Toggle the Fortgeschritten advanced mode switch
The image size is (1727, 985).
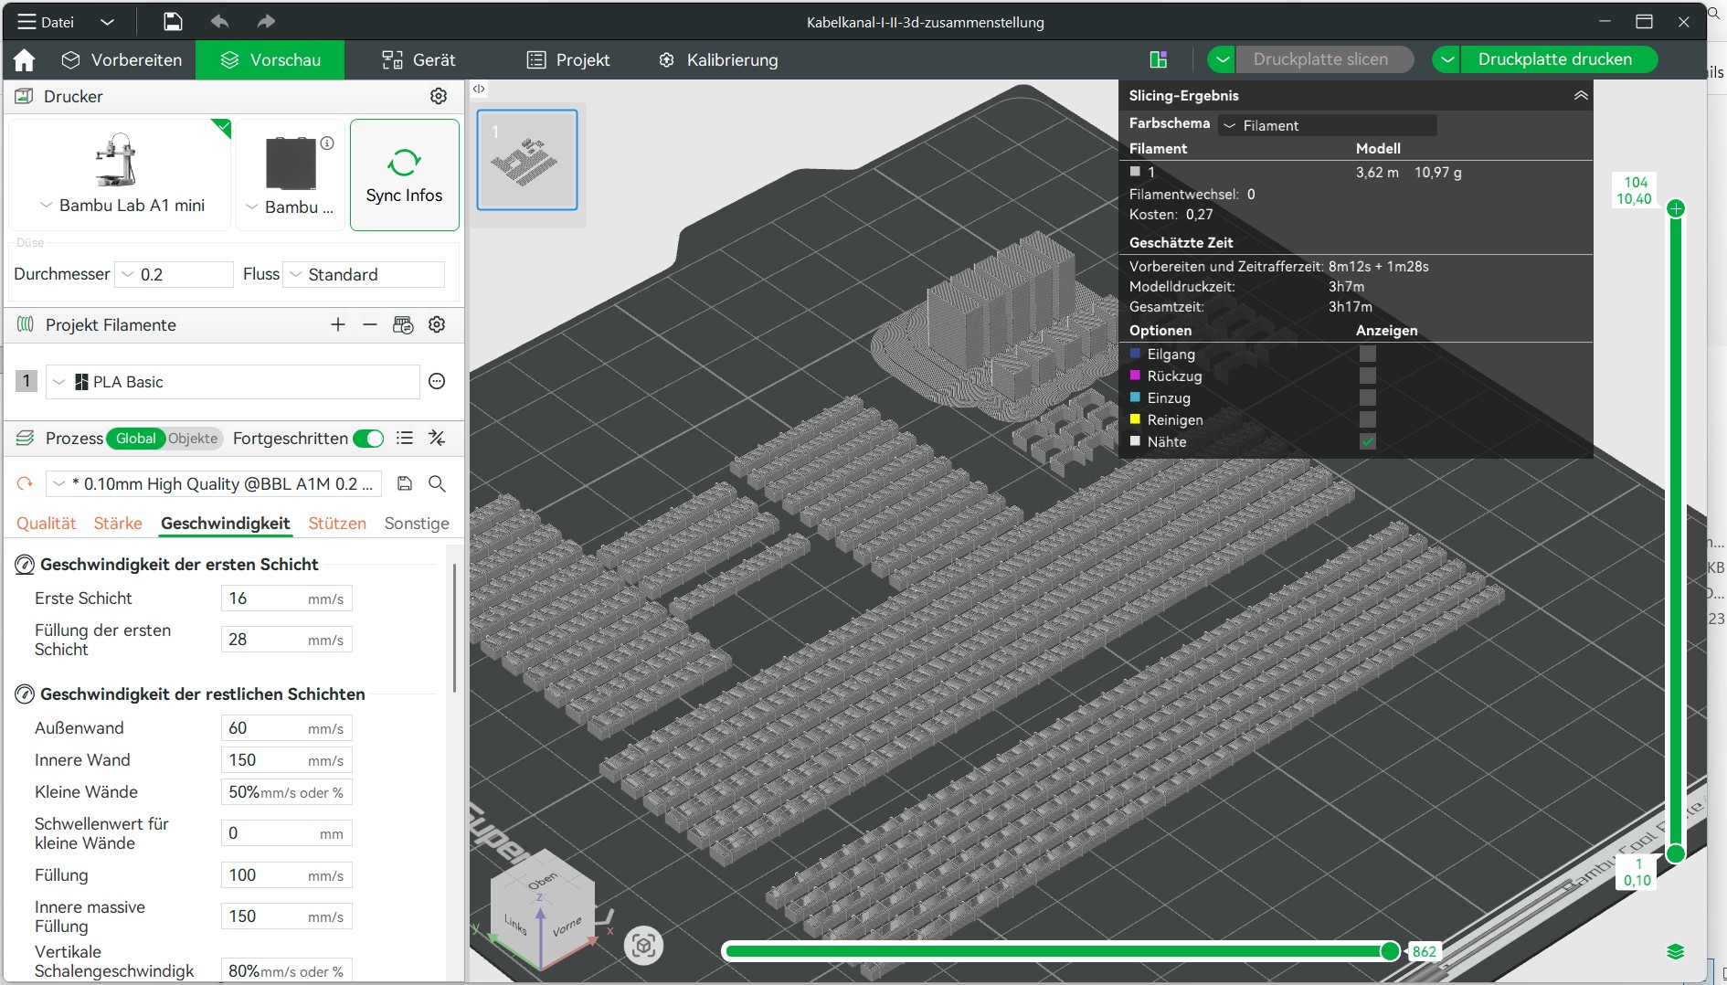pyautogui.click(x=368, y=439)
